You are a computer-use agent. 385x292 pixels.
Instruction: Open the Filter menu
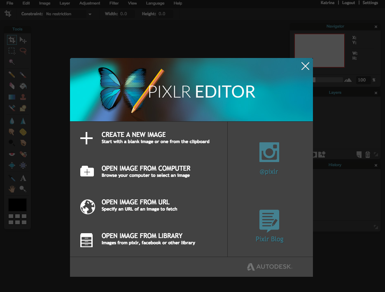(x=114, y=3)
